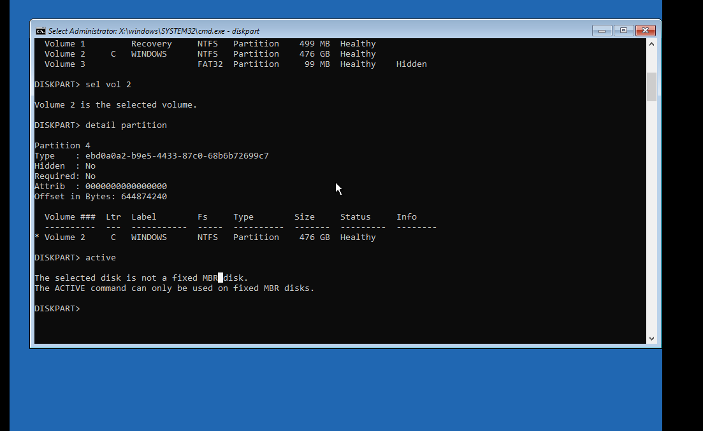Viewport: 703px width, 431px height.
Task: Click the Attrib 0000000000000000 value
Action: tap(126, 187)
